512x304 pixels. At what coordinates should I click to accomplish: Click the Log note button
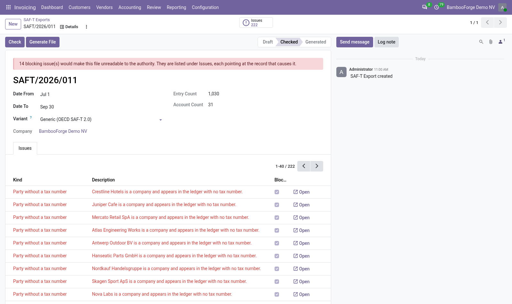click(387, 42)
